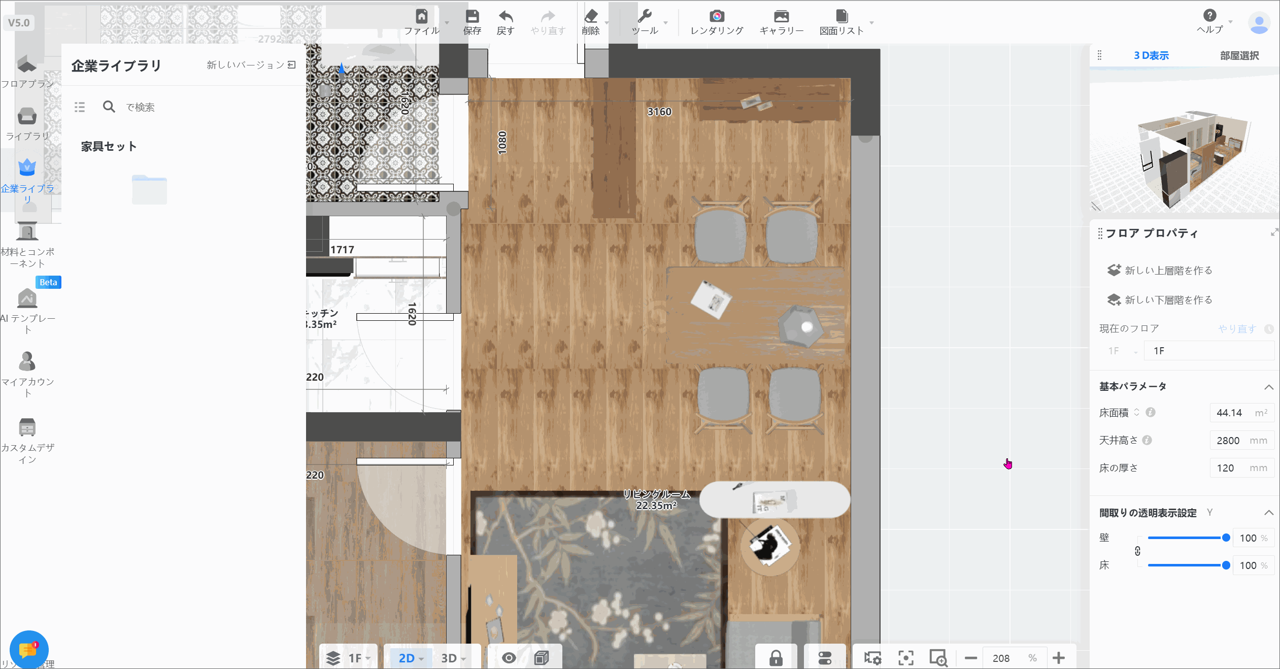Collapse the 間取りの透明表示設定 section
The height and width of the screenshot is (669, 1280).
(x=1269, y=513)
